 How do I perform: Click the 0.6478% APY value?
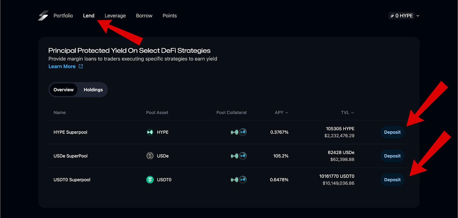coord(279,180)
